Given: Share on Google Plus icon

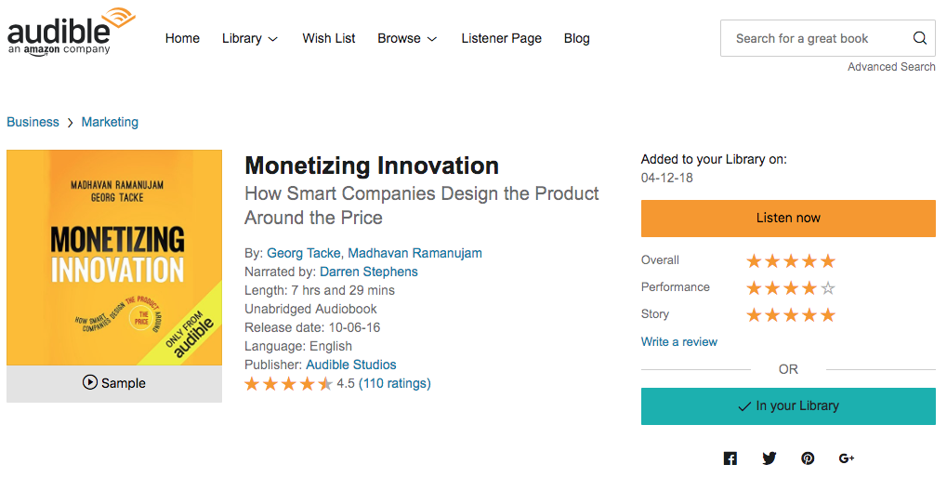Looking at the screenshot, I should click(847, 458).
